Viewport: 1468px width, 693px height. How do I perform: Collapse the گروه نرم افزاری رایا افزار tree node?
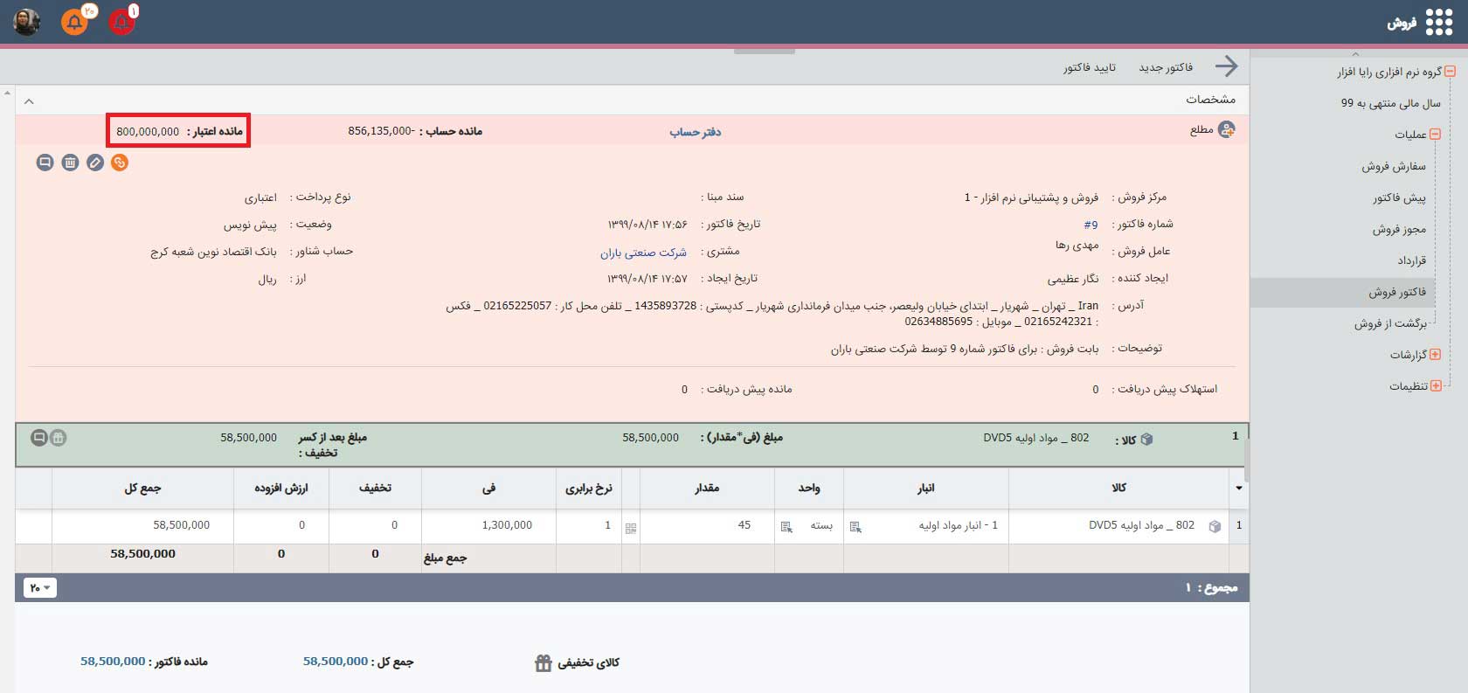click(1451, 72)
